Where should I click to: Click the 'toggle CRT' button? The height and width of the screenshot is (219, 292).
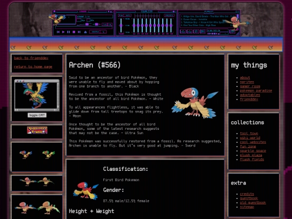point(37,115)
